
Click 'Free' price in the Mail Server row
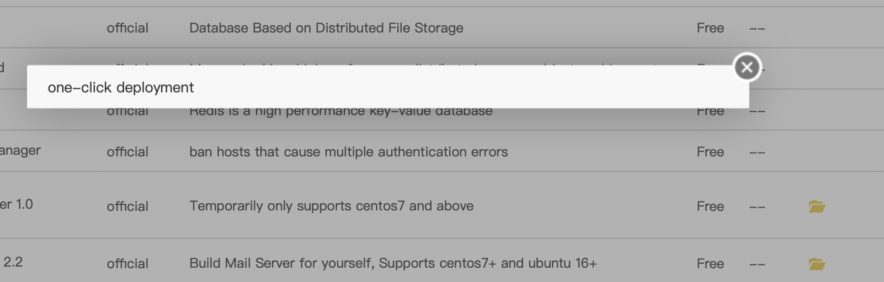710,264
